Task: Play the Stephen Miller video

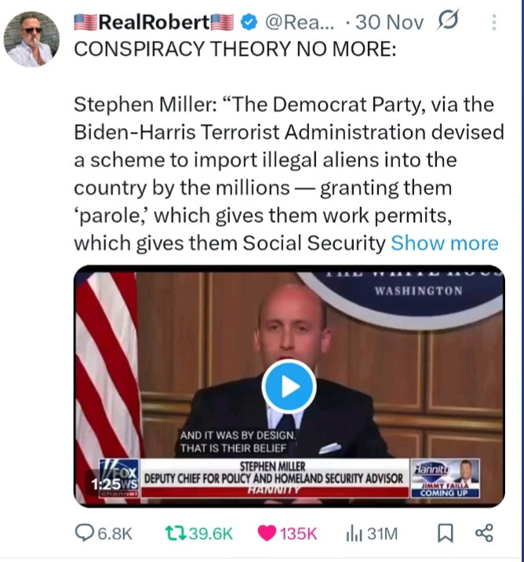Action: [289, 387]
